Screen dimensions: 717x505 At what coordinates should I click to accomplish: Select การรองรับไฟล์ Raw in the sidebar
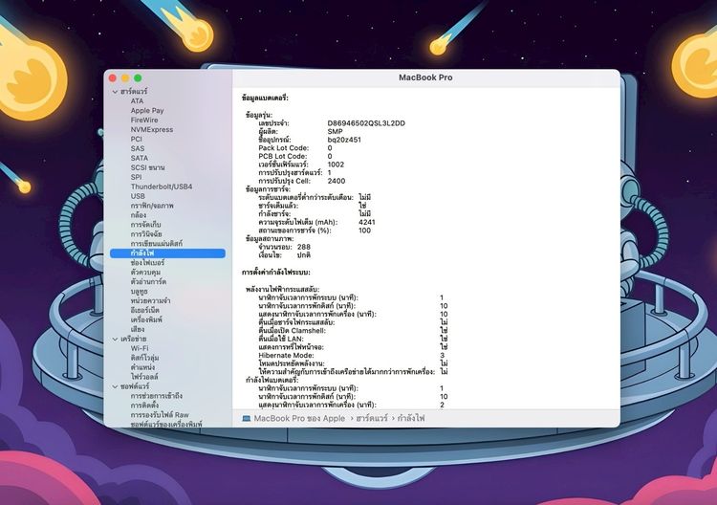160,415
